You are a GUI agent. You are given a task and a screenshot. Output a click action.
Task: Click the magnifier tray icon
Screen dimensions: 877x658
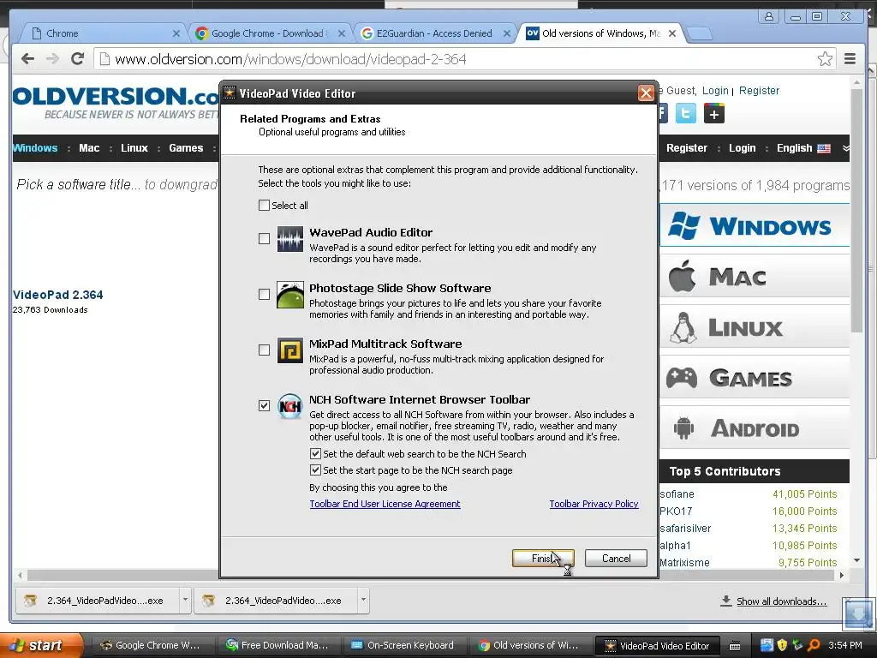[814, 645]
